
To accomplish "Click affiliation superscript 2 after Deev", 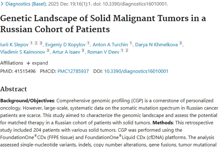I will (x=127, y=51).
